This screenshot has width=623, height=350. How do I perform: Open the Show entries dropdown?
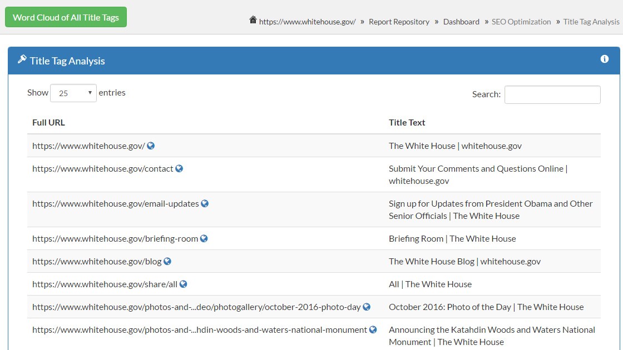tap(73, 93)
